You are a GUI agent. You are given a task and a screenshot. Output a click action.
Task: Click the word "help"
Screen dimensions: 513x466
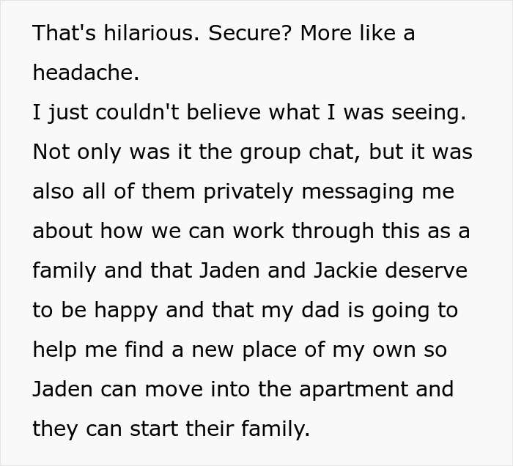click(55, 350)
